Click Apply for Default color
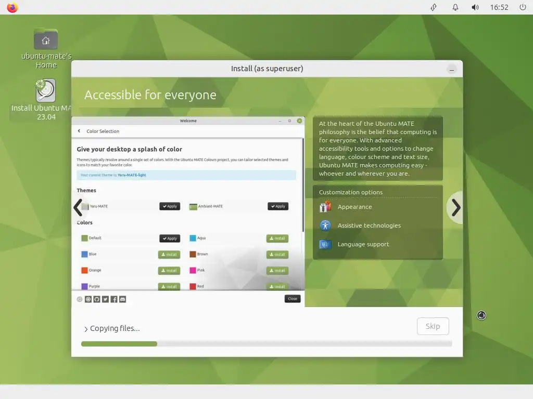 170,238
